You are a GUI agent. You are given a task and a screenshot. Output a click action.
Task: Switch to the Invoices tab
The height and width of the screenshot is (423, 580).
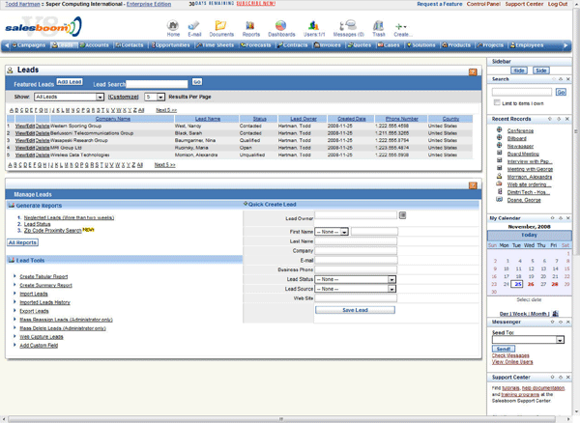coord(328,45)
